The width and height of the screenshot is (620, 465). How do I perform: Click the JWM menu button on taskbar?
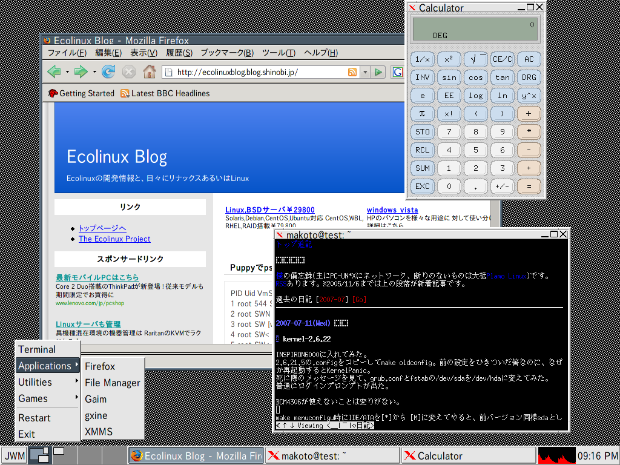(x=15, y=456)
